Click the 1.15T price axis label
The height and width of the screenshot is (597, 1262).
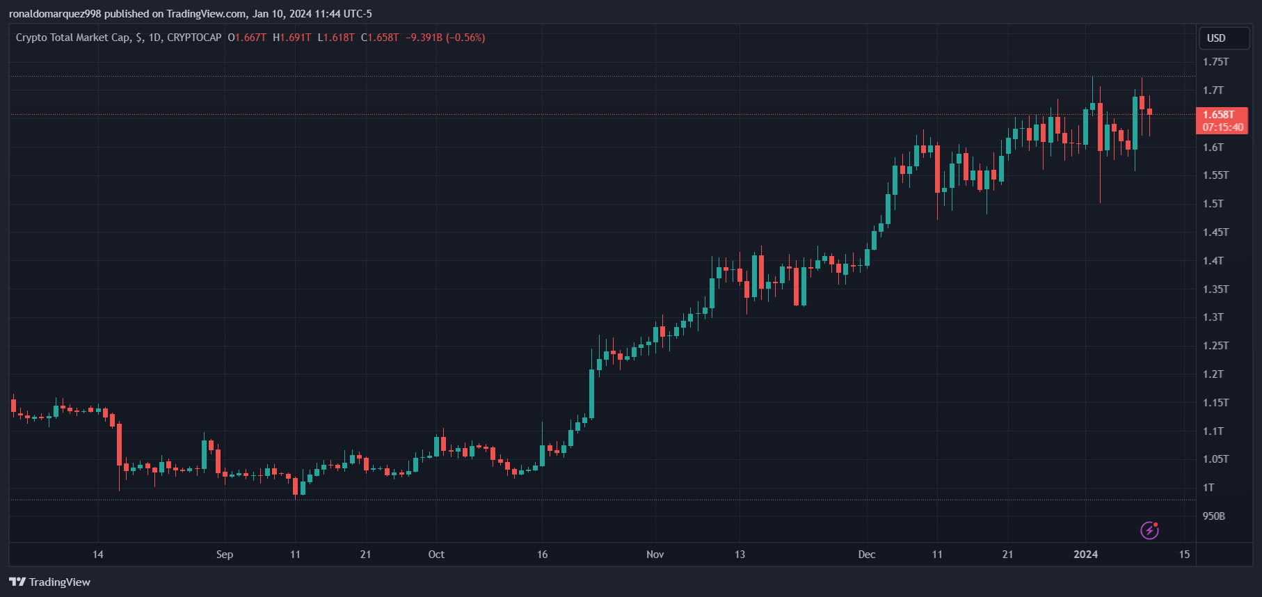tap(1216, 403)
